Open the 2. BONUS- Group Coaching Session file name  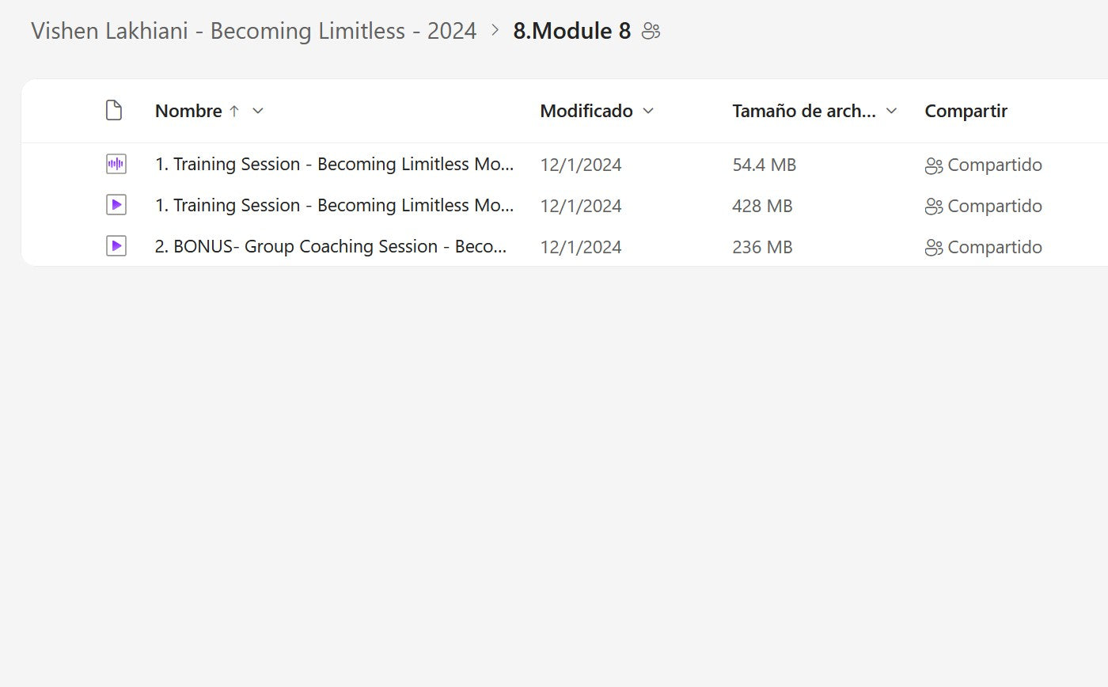point(330,247)
